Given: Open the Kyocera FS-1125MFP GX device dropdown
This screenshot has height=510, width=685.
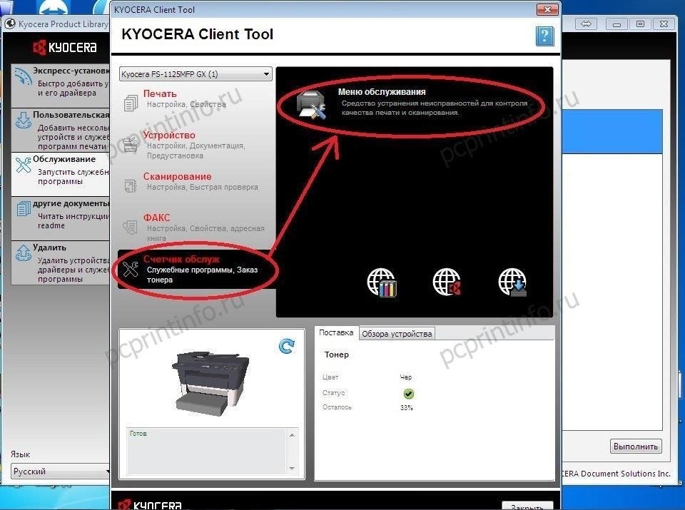Looking at the screenshot, I should click(x=196, y=73).
